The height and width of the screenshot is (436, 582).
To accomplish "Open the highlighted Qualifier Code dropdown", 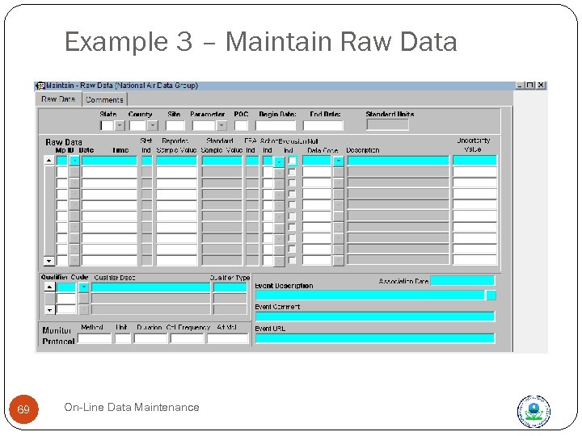I will (x=83, y=287).
